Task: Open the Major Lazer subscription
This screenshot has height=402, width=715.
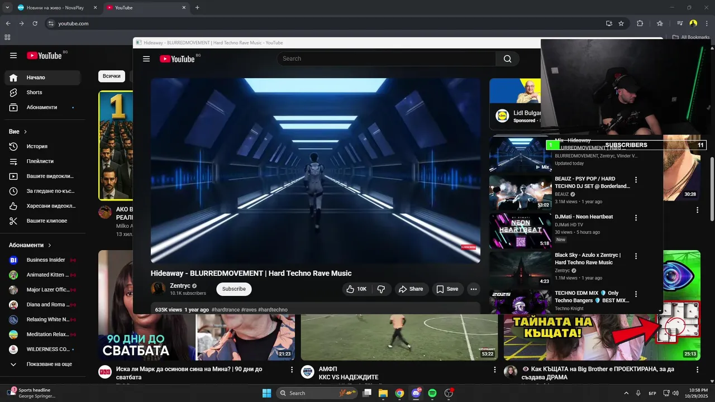Action: [42, 290]
